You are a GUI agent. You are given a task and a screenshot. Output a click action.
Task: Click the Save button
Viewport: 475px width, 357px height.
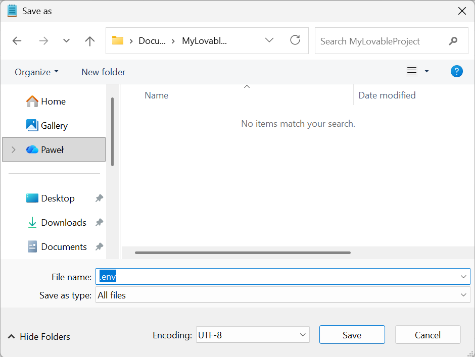click(x=352, y=335)
